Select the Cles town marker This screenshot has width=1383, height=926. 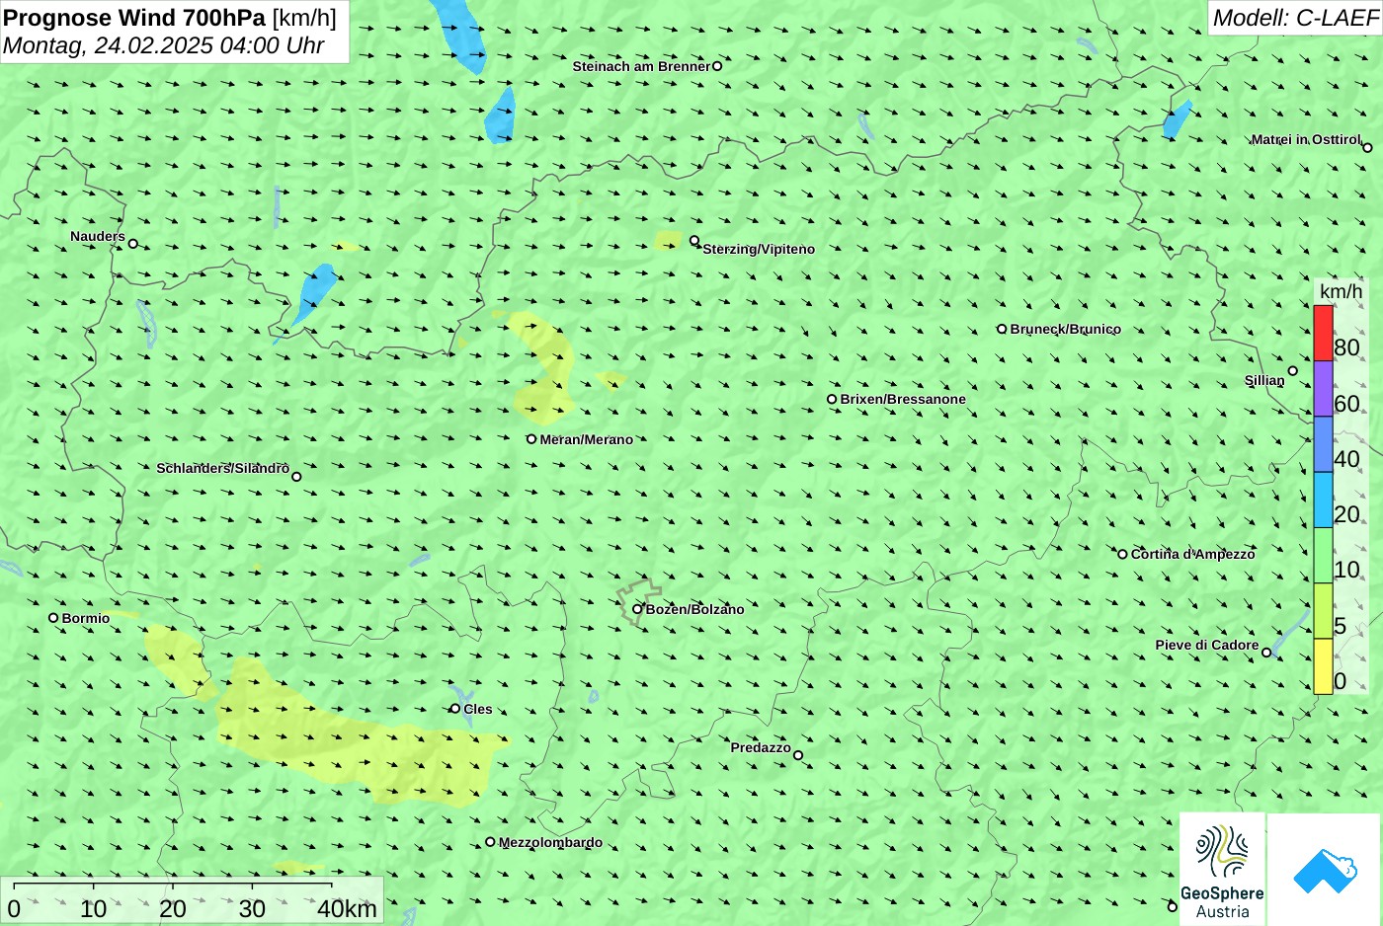pyautogui.click(x=455, y=708)
